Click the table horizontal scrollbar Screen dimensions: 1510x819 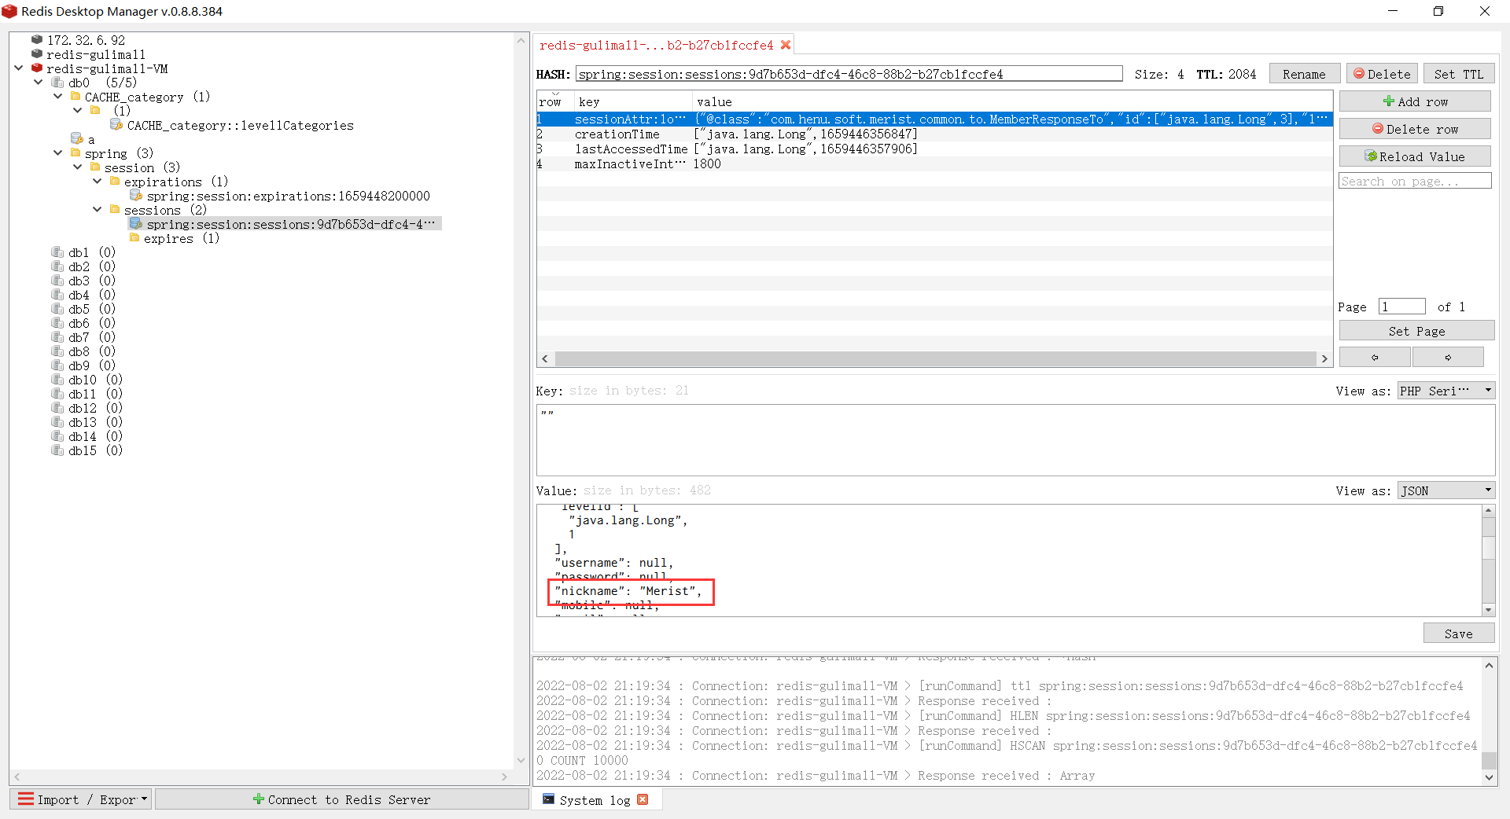click(935, 358)
